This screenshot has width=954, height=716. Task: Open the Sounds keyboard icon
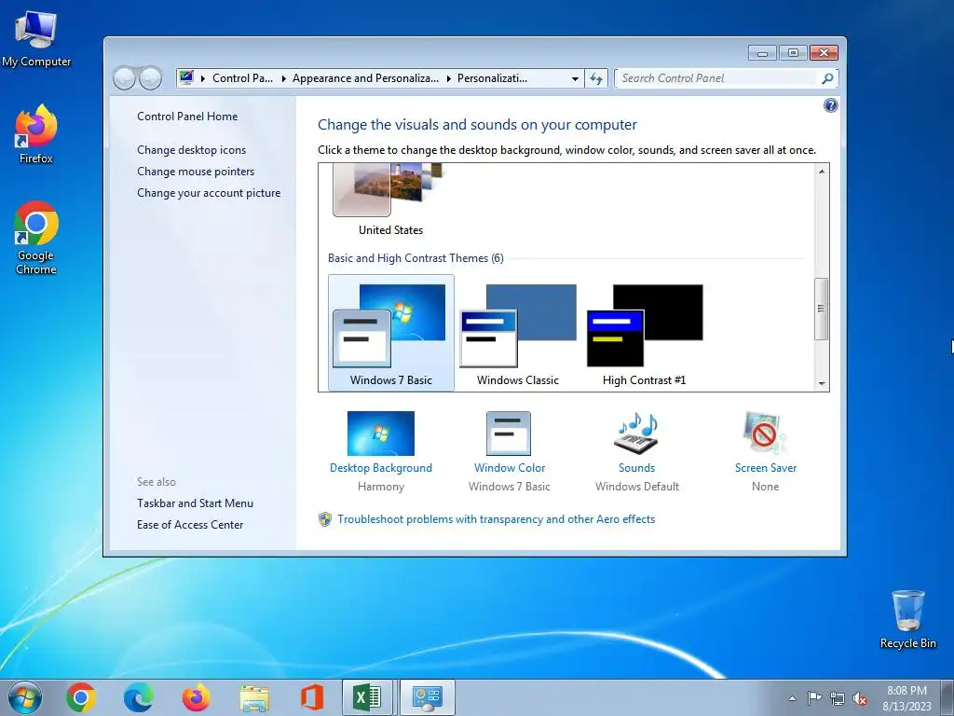[637, 434]
